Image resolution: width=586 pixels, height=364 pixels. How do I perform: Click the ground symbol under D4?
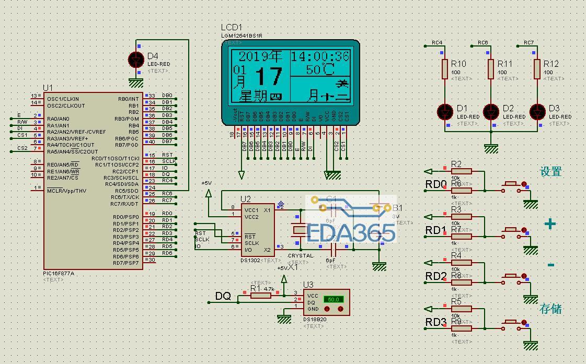136,83
